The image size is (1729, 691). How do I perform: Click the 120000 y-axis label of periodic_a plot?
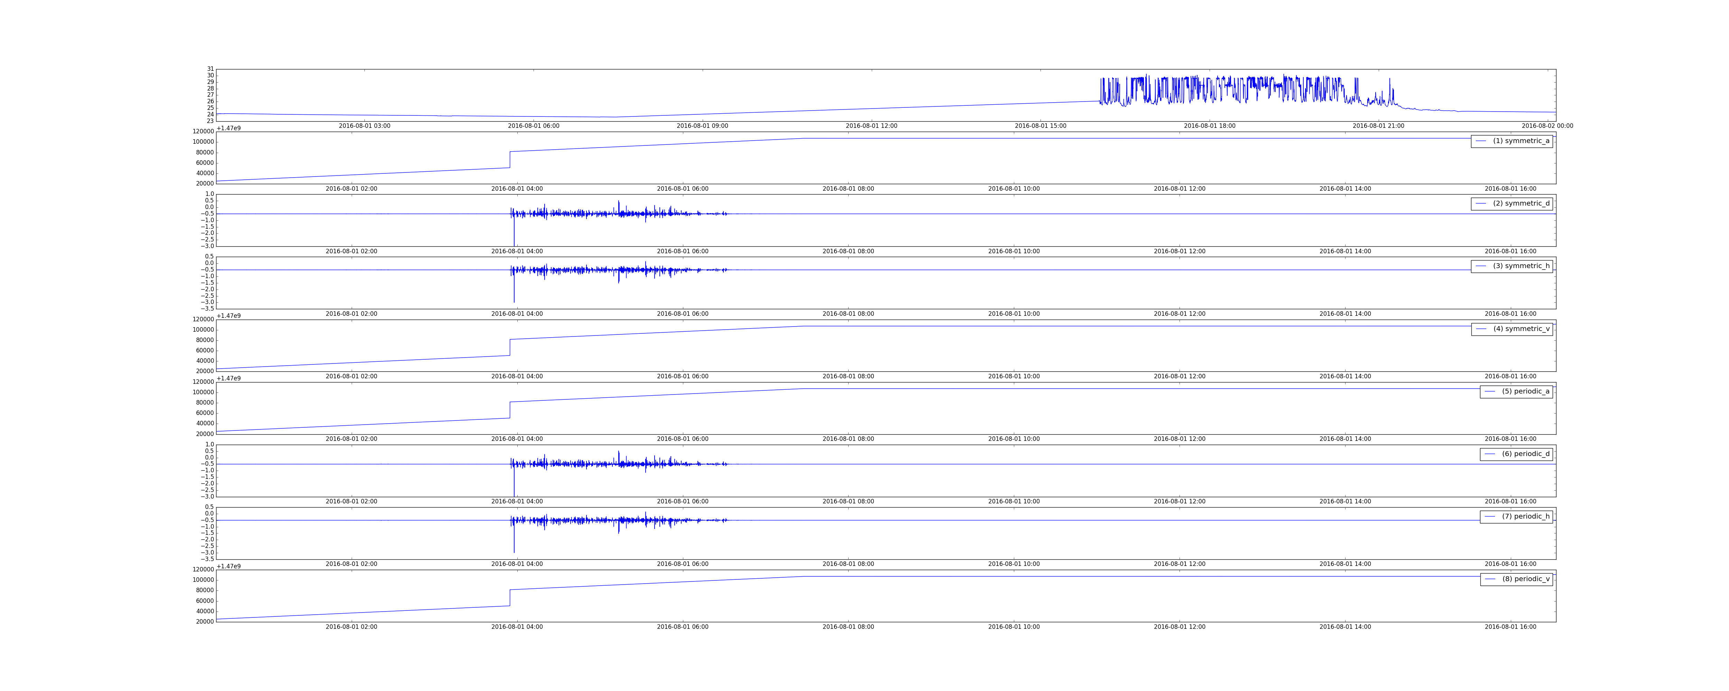coord(203,382)
